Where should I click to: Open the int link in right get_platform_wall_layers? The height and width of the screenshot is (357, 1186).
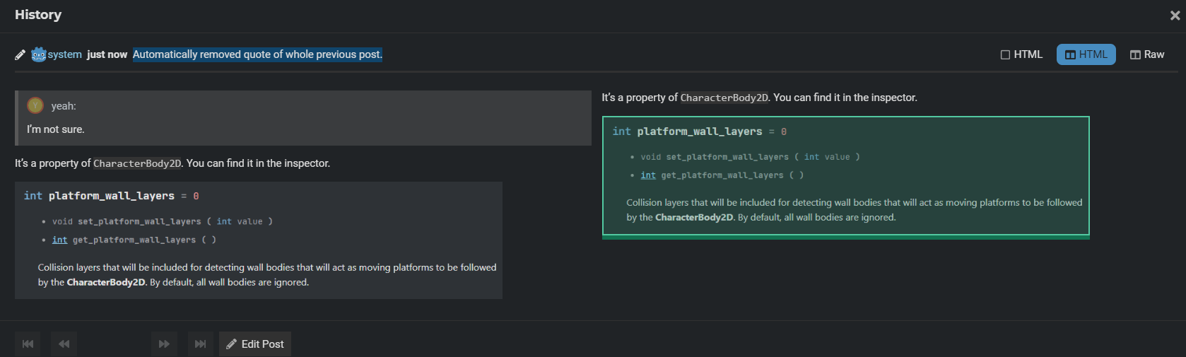pos(648,175)
